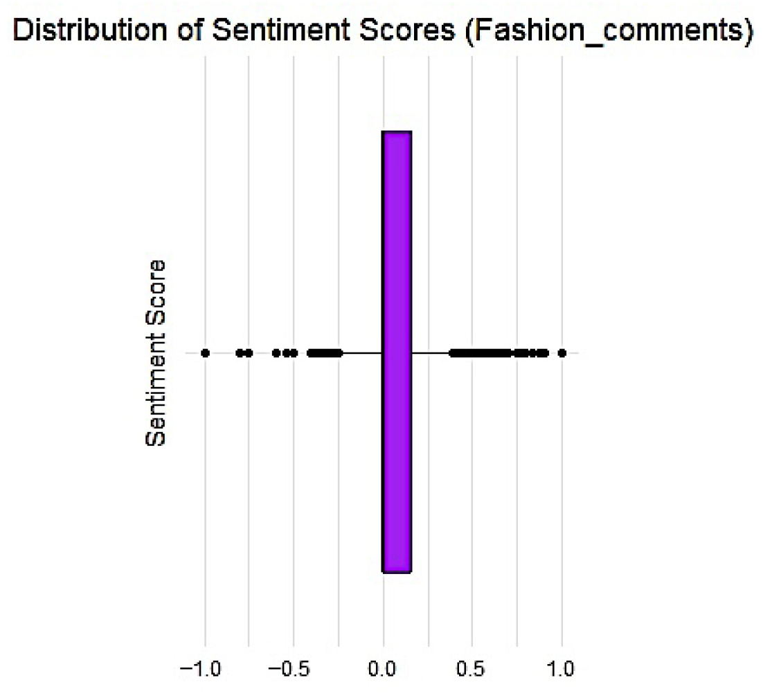Click the top edge of the purple box
763x698 pixels.
tap(397, 131)
